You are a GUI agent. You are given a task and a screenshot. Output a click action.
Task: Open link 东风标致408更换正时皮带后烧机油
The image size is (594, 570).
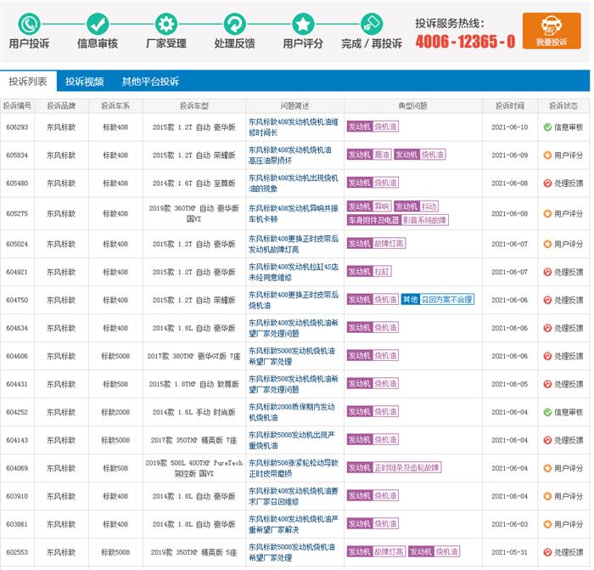tap(294, 300)
